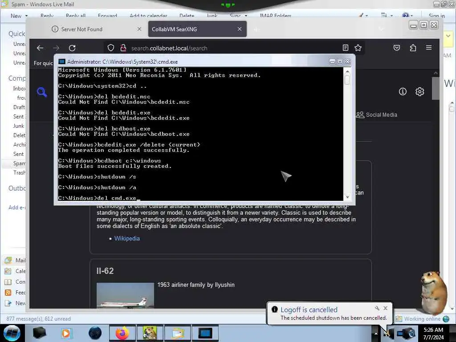
Task: Open the Outbox in Live Mail sidebar
Action: [17, 188]
